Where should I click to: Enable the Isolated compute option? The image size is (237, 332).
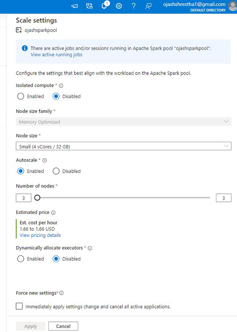tap(21, 96)
